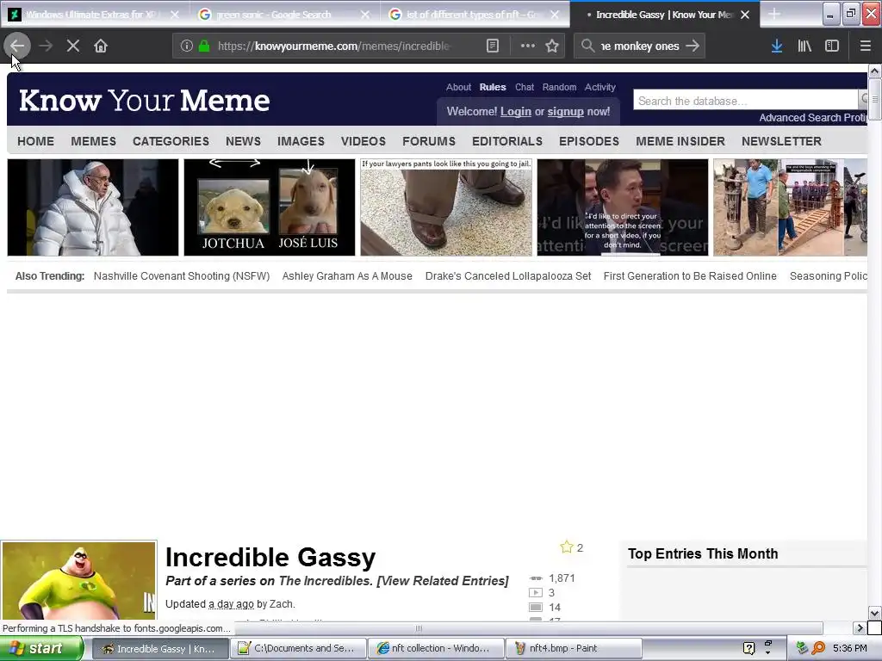Open the MEMES navigation menu item
Viewport: 882px width, 661px height.
(x=93, y=141)
